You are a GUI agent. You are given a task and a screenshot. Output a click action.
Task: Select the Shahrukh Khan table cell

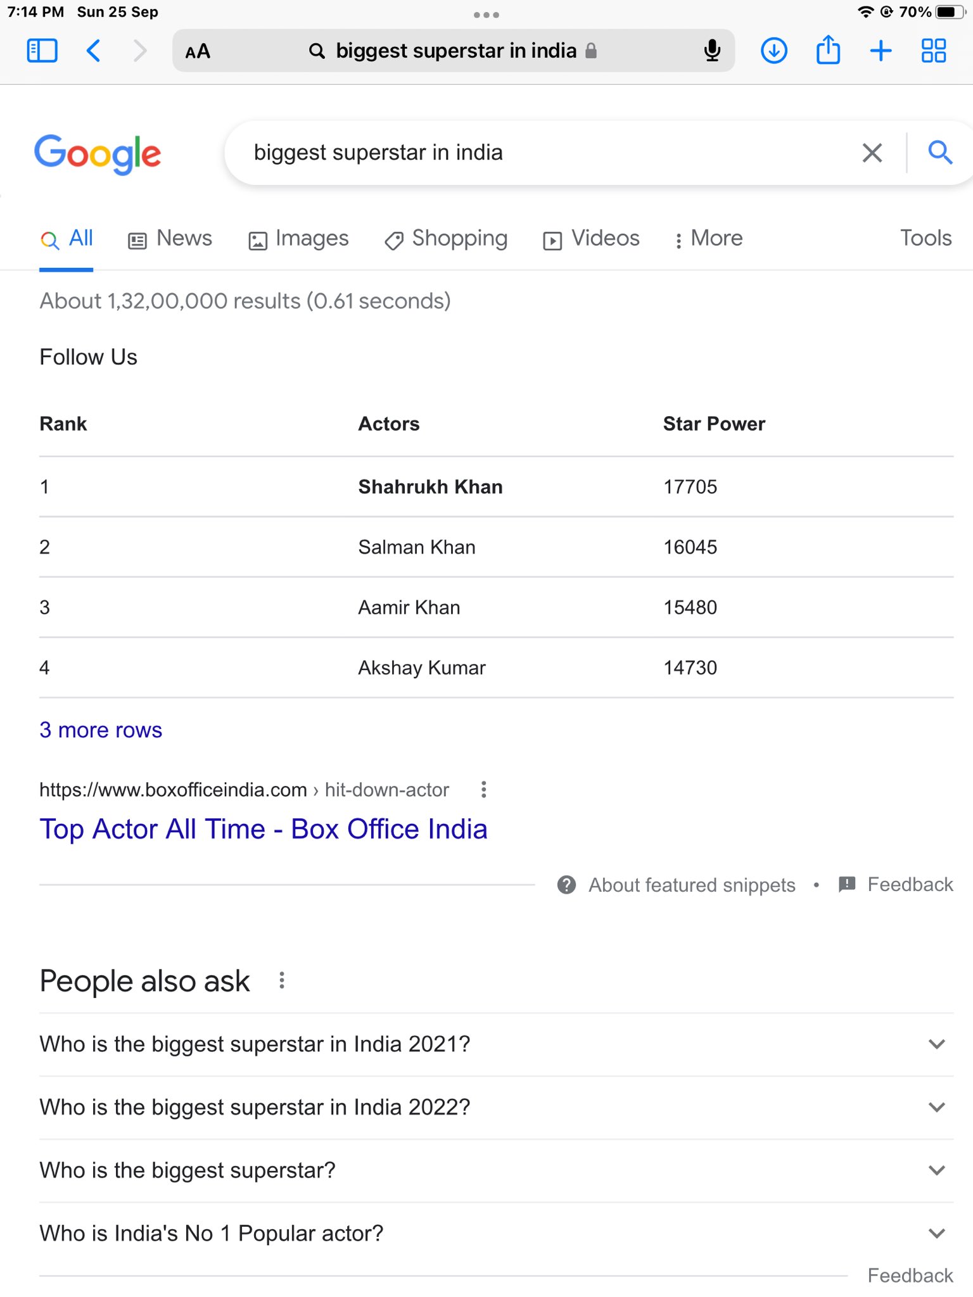[430, 487]
